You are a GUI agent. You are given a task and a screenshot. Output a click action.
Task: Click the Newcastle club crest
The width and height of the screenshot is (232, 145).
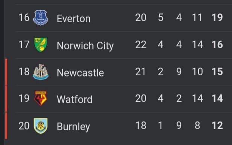pos(41,72)
